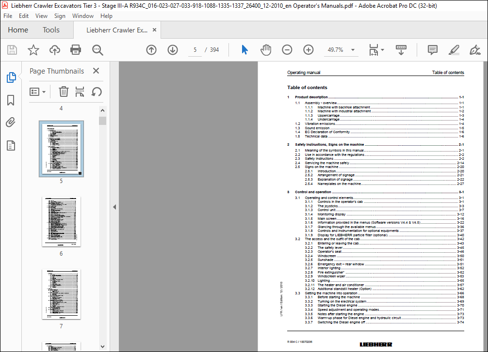Rotate pages counterclockwise icon

point(97,92)
